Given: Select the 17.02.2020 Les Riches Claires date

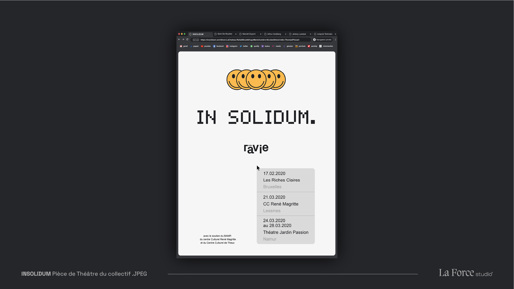Looking at the screenshot, I should 286,180.
